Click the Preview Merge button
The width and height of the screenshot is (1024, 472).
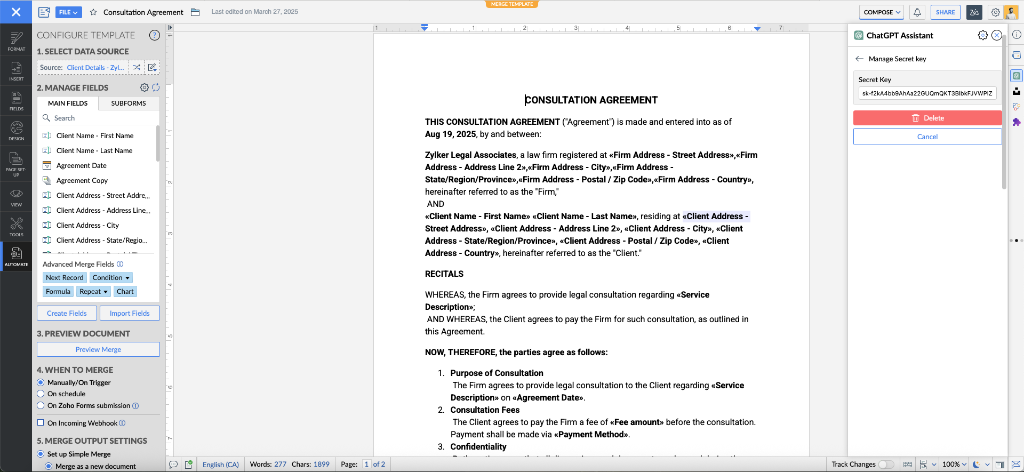pyautogui.click(x=98, y=349)
